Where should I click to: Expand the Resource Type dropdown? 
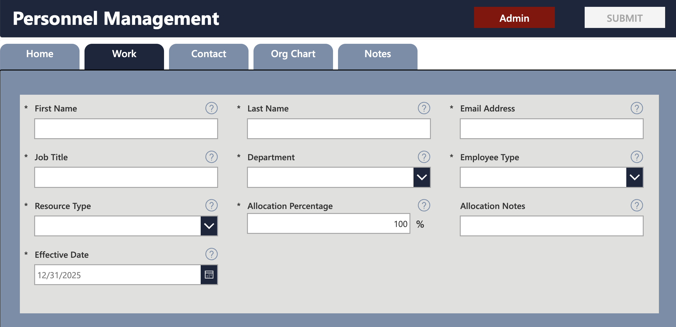[x=209, y=226]
